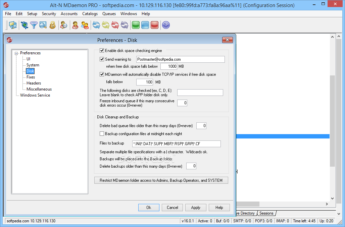The image size is (345, 227).
Task: Click the Time left: 4:45 status entry
Action: tap(304, 221)
